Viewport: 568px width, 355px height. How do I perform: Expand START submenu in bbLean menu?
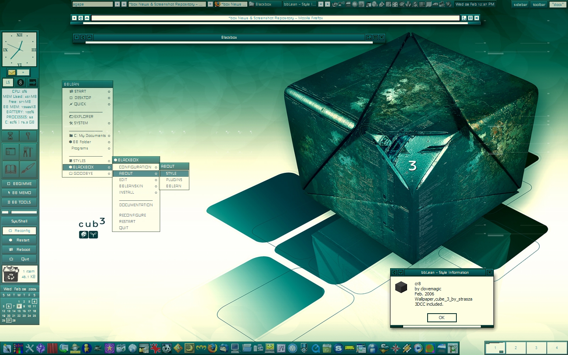[x=88, y=91]
